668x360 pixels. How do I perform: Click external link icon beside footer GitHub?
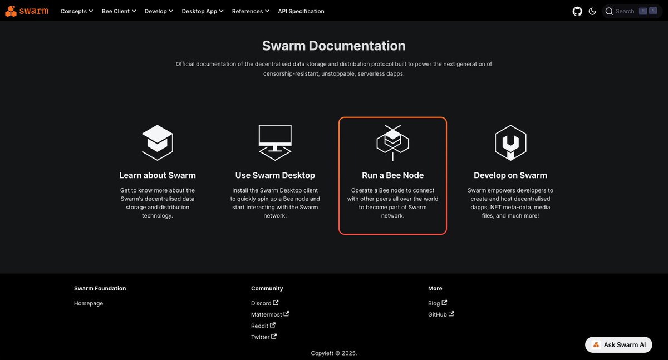(x=451, y=314)
